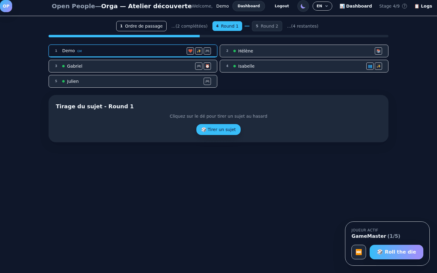Go to the Ordre de passage step
The height and width of the screenshot is (273, 437).
tap(141, 26)
